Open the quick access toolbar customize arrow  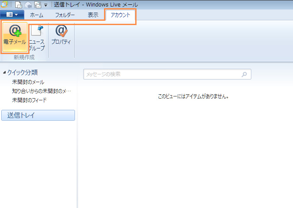46,5
